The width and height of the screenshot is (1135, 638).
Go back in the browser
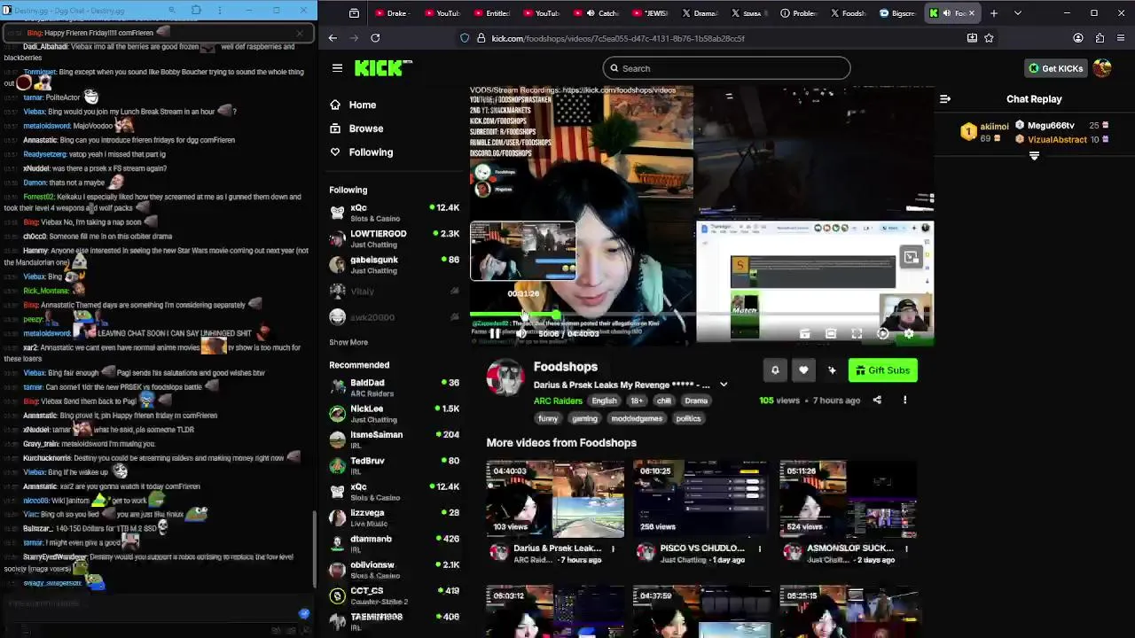(x=333, y=38)
